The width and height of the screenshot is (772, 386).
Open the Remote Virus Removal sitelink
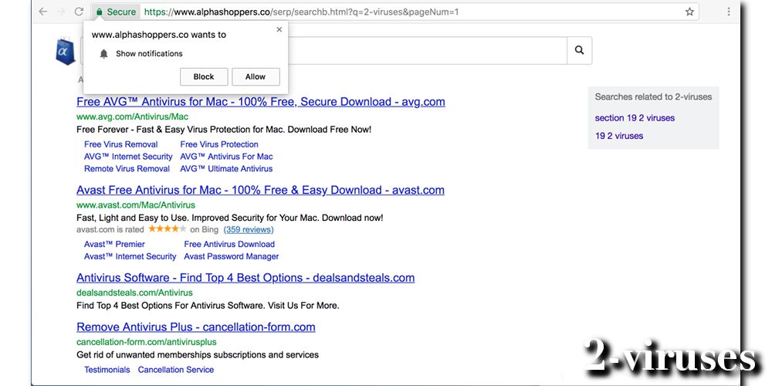127,169
